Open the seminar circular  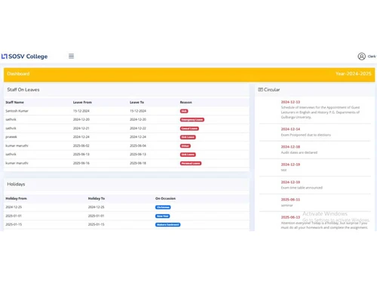pyautogui.click(x=287, y=205)
